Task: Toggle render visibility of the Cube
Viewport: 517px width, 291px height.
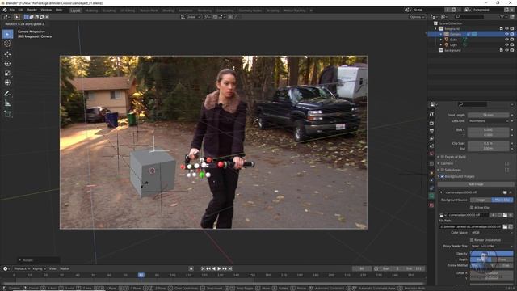Action: coord(512,40)
